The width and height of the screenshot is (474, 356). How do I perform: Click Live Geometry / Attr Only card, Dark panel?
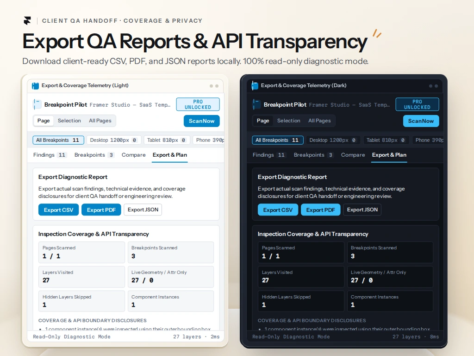point(390,277)
